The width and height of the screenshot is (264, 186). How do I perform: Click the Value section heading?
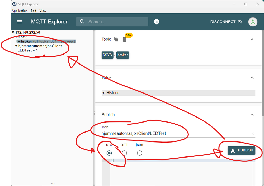click(x=106, y=77)
